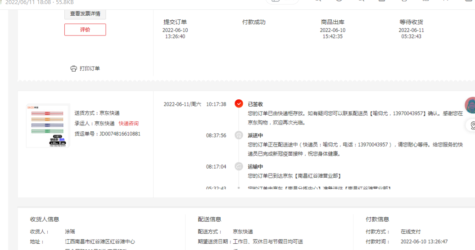Click timestamp 10:17:38 in tracking log

(216, 104)
